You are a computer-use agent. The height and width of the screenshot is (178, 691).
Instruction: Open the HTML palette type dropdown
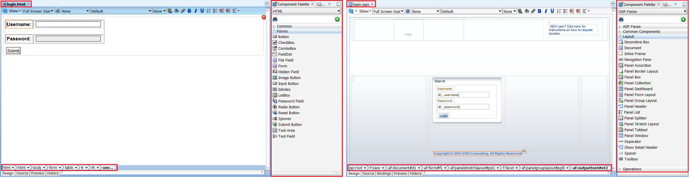306,11
